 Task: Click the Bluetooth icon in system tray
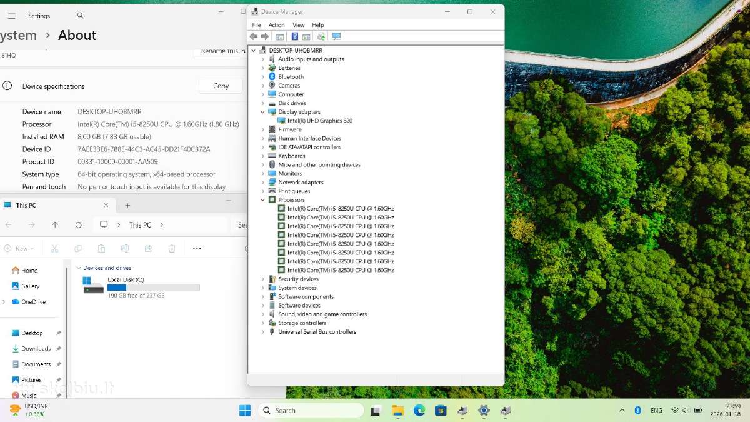[638, 410]
